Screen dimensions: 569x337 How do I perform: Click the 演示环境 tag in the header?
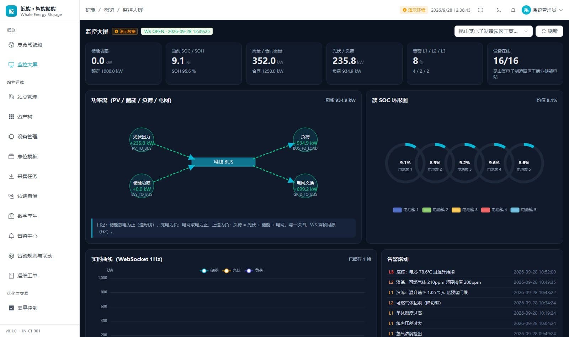(414, 10)
